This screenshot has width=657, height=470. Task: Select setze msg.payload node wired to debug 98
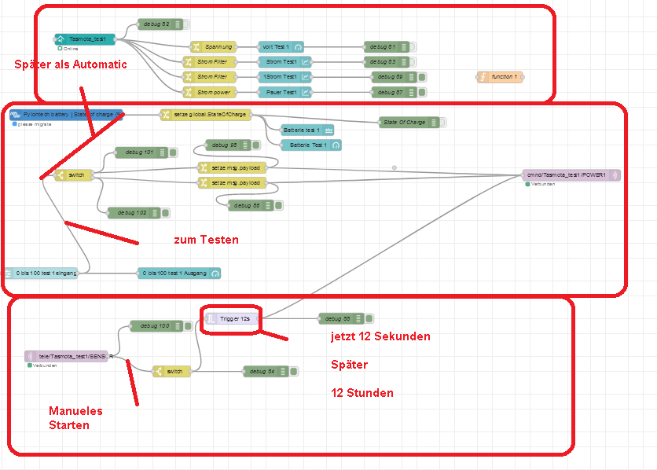coord(232,168)
